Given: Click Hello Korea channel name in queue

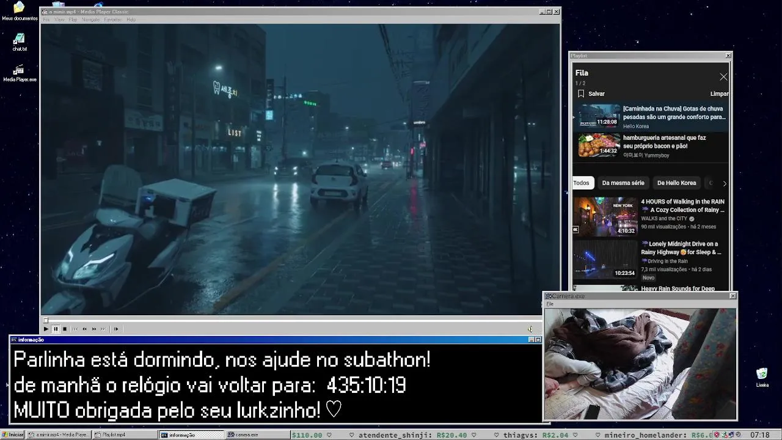Looking at the screenshot, I should [x=636, y=127].
